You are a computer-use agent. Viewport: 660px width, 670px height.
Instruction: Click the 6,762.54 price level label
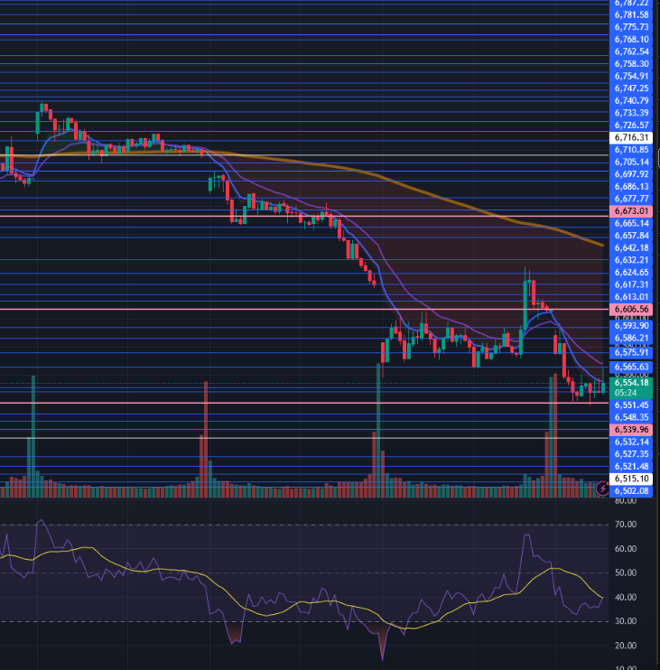631,51
